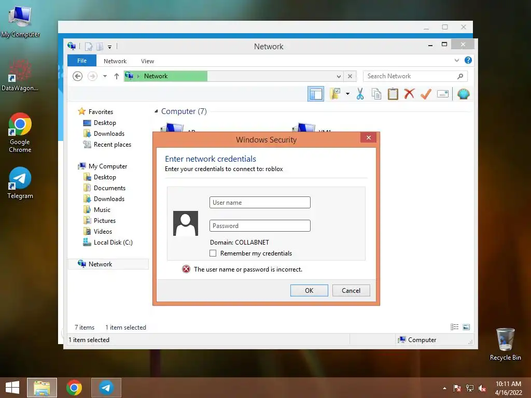The image size is (531, 398).
Task: Select My Computer in navigation pane
Action: point(108,166)
